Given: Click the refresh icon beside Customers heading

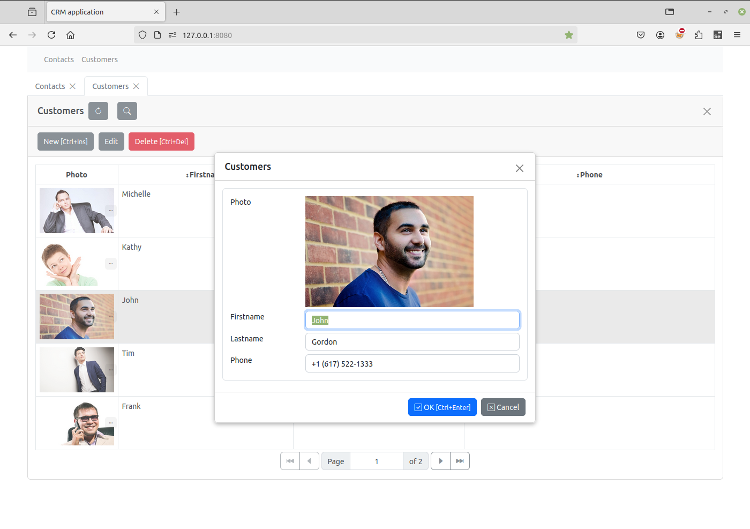Looking at the screenshot, I should tap(98, 111).
